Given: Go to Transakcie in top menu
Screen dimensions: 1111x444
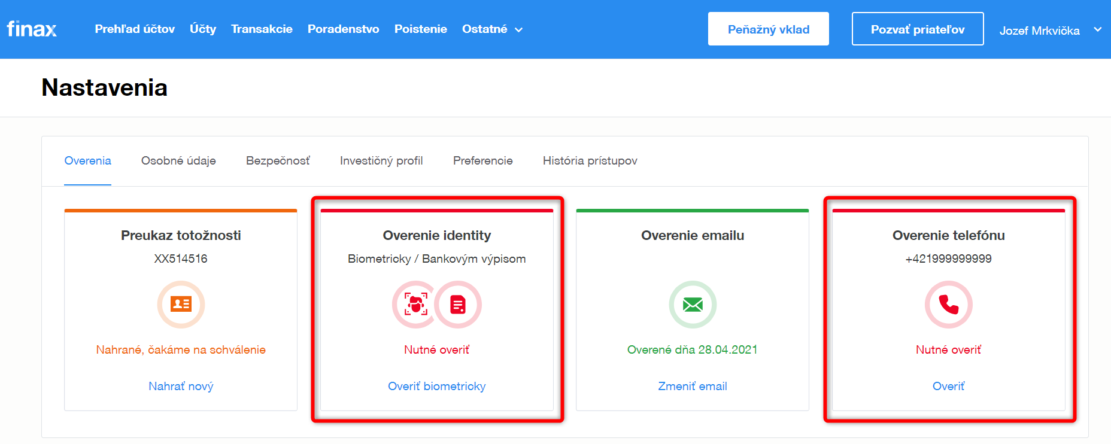Looking at the screenshot, I should 262,29.
